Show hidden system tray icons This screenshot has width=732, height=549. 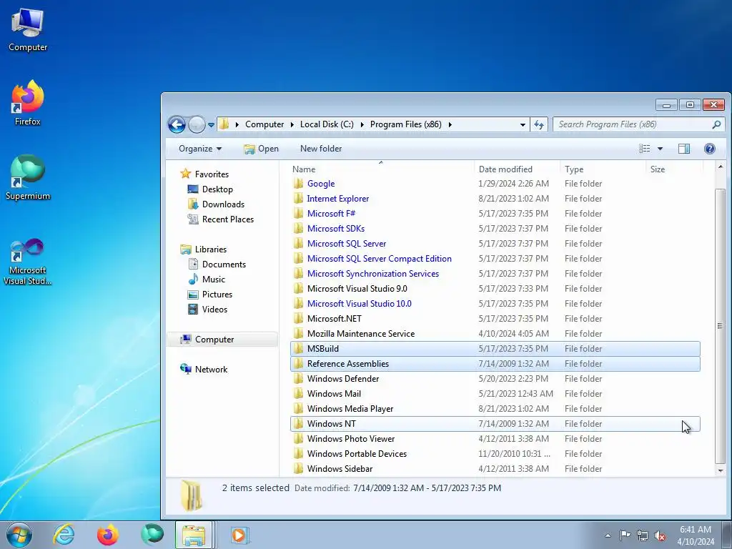pyautogui.click(x=608, y=535)
